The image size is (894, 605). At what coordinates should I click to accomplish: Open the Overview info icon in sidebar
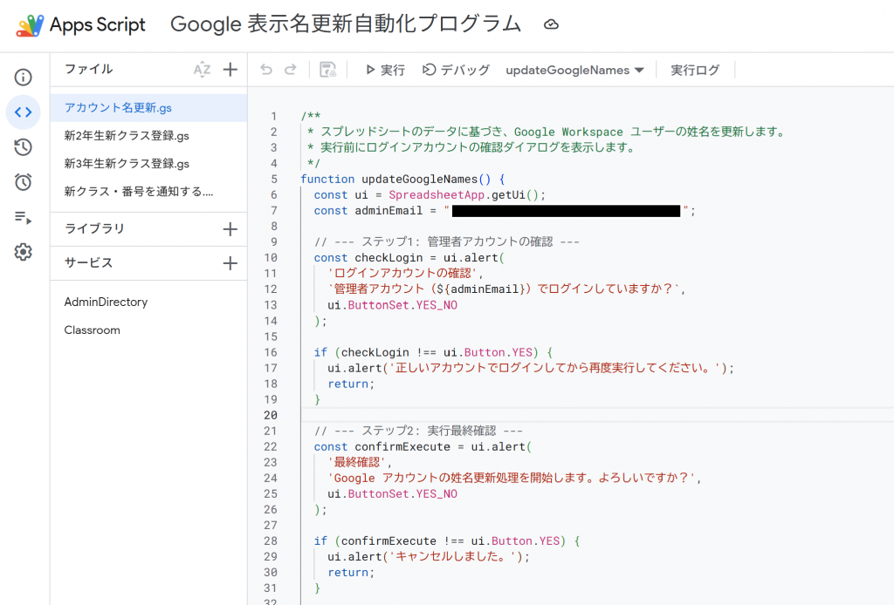[x=24, y=78]
